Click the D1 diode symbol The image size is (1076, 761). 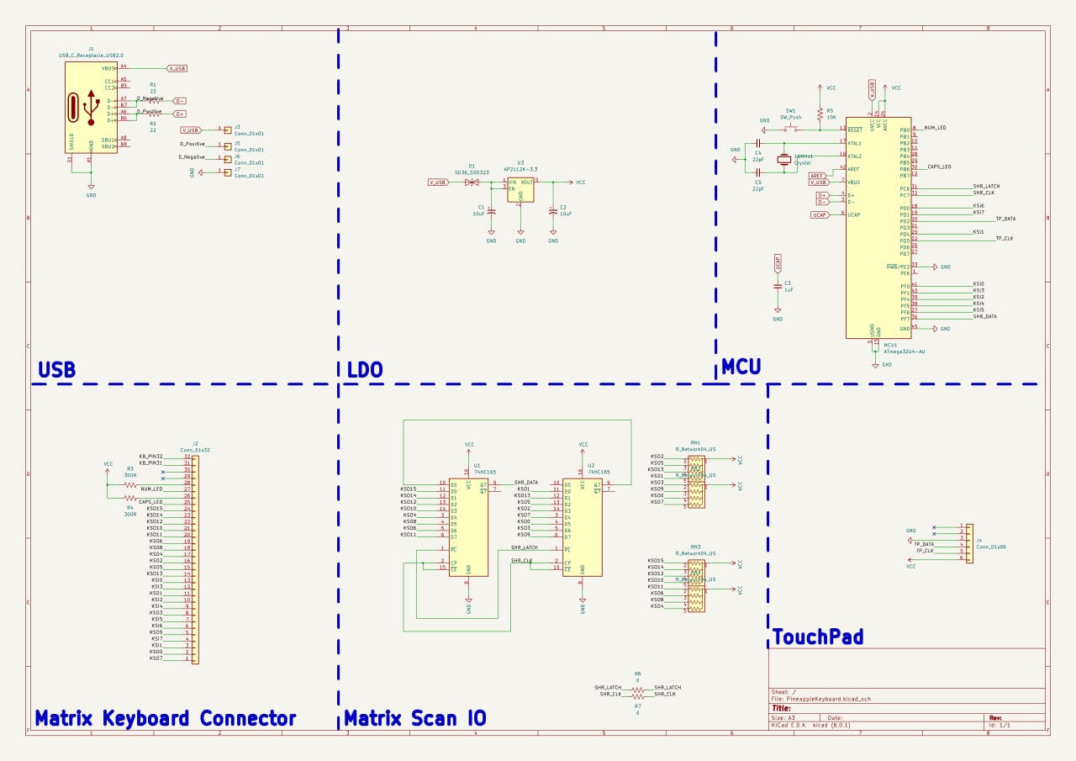pos(472,182)
